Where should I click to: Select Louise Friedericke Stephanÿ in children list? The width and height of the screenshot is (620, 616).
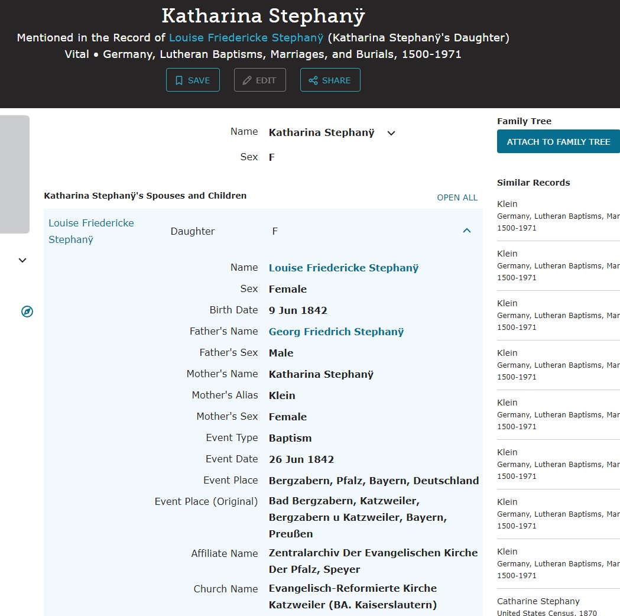pos(91,231)
